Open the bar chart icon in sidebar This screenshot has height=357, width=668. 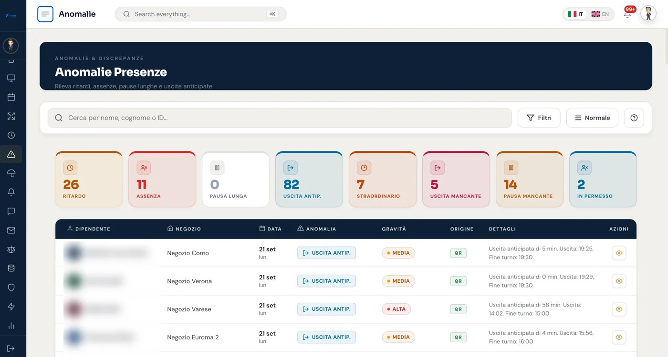pyautogui.click(x=11, y=326)
